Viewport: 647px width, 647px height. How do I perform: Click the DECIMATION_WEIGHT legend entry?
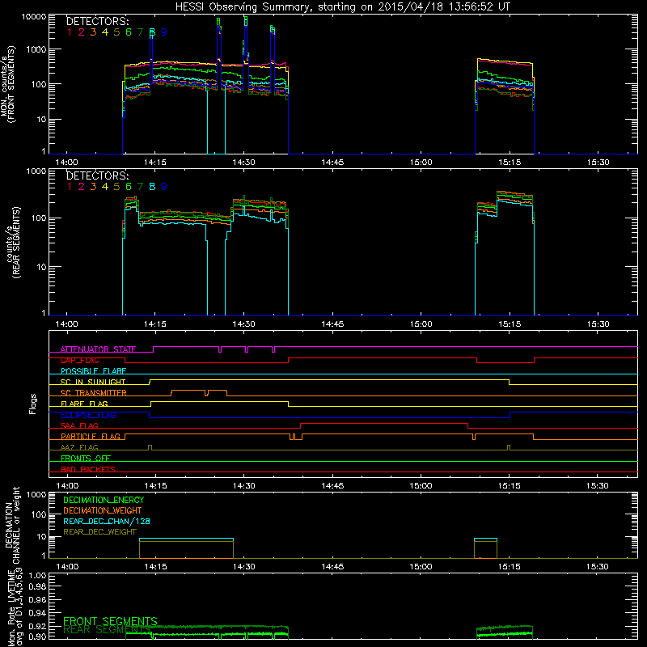tap(103, 510)
